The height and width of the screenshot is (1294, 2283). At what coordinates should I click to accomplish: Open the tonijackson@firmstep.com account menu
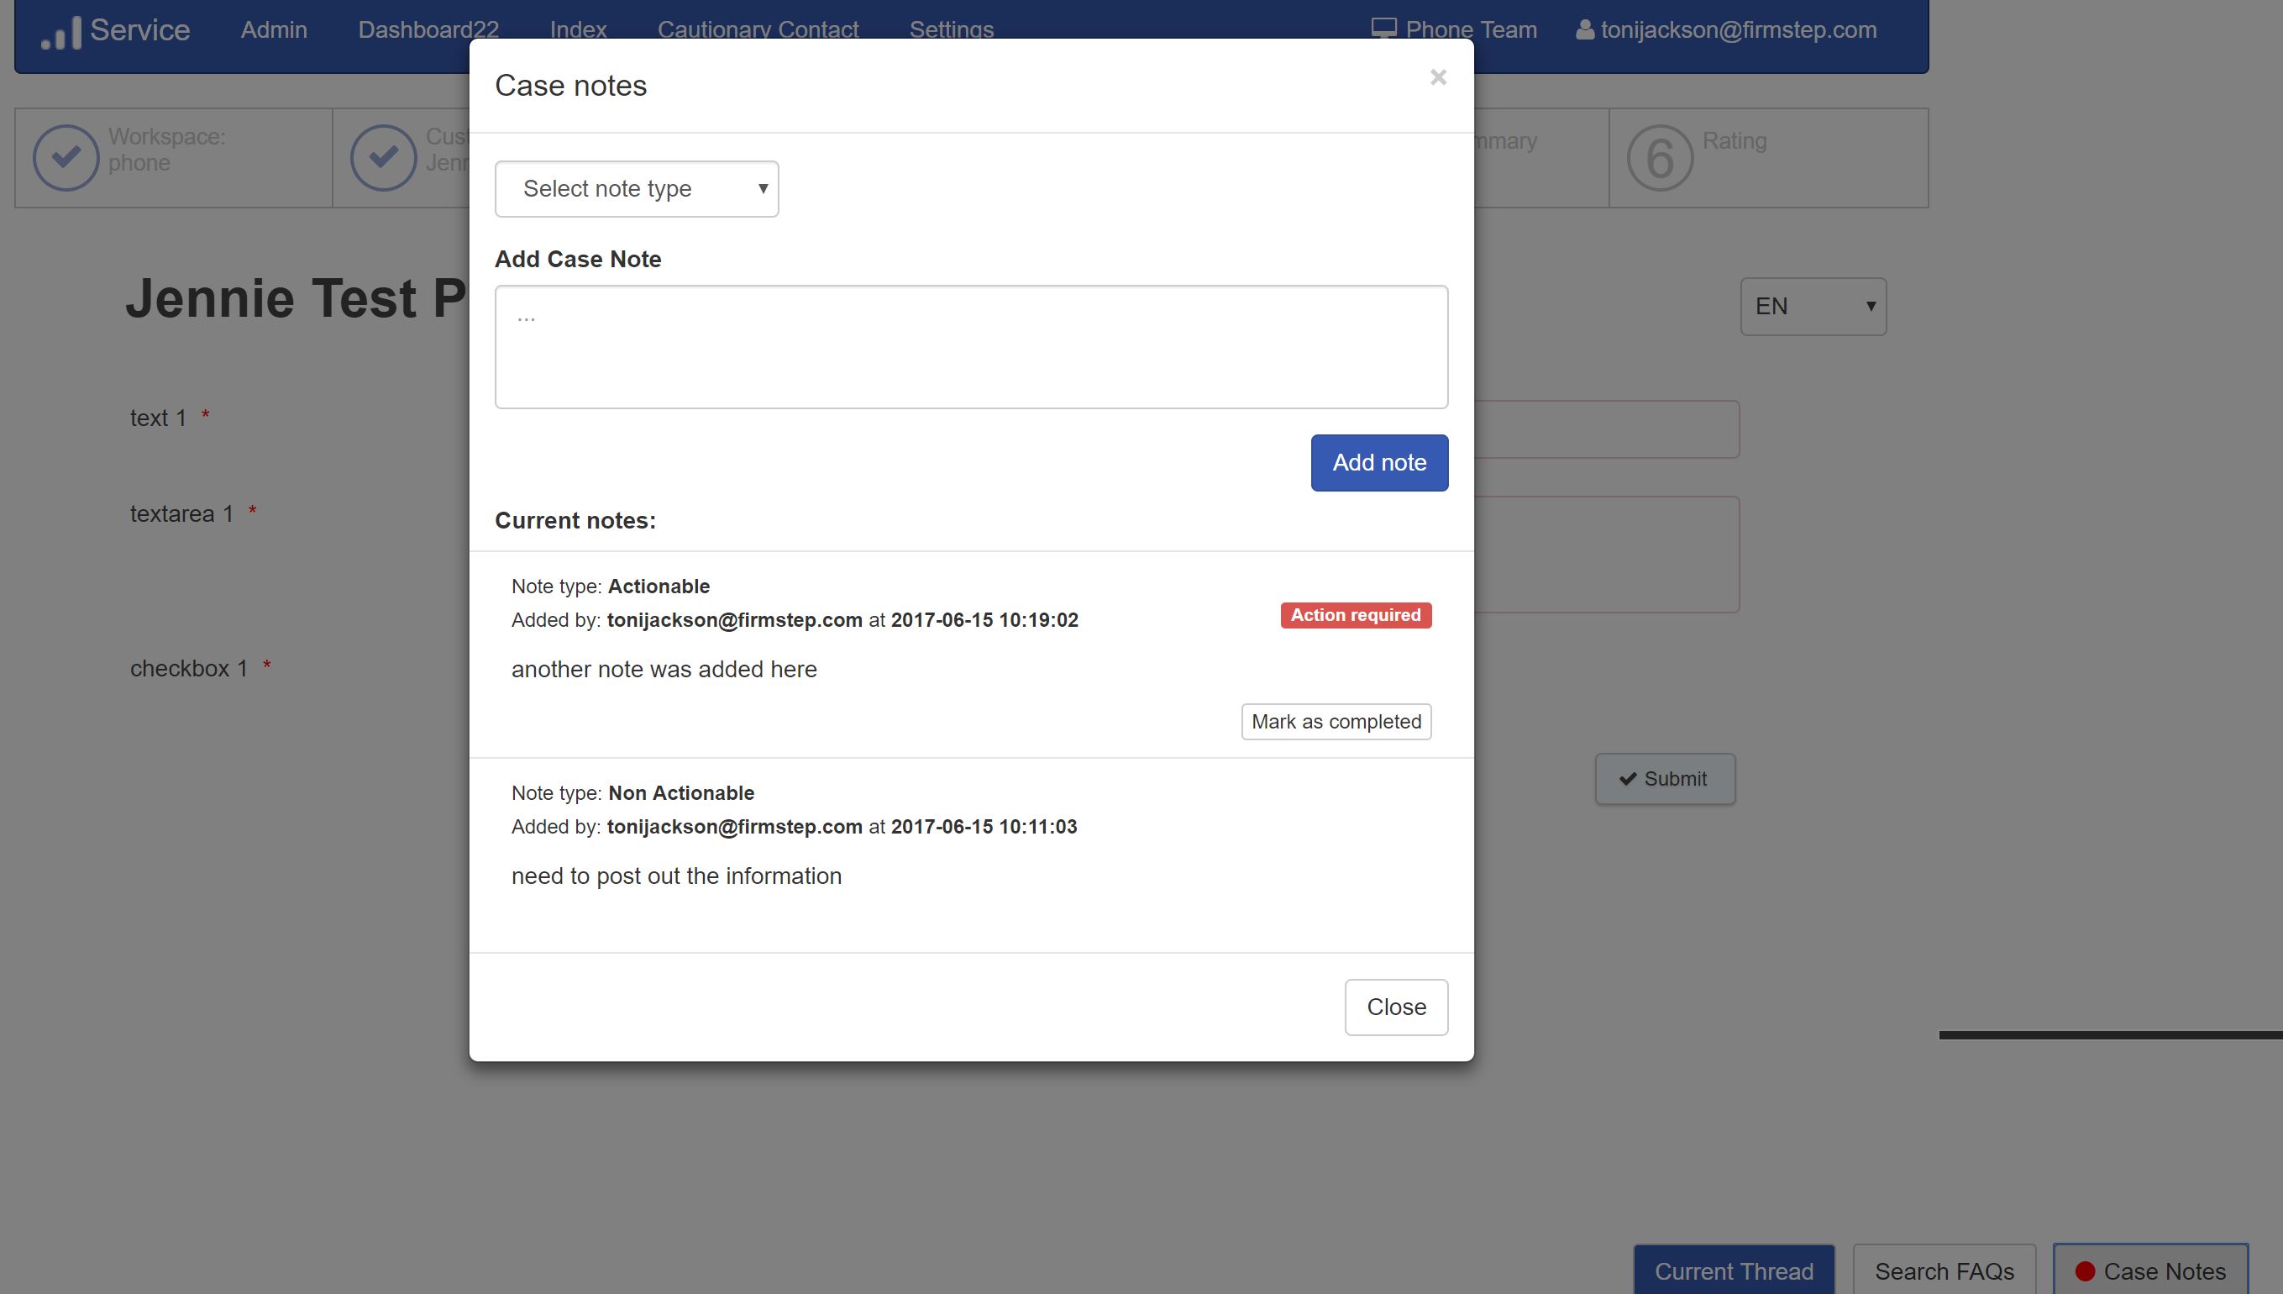pos(1726,29)
